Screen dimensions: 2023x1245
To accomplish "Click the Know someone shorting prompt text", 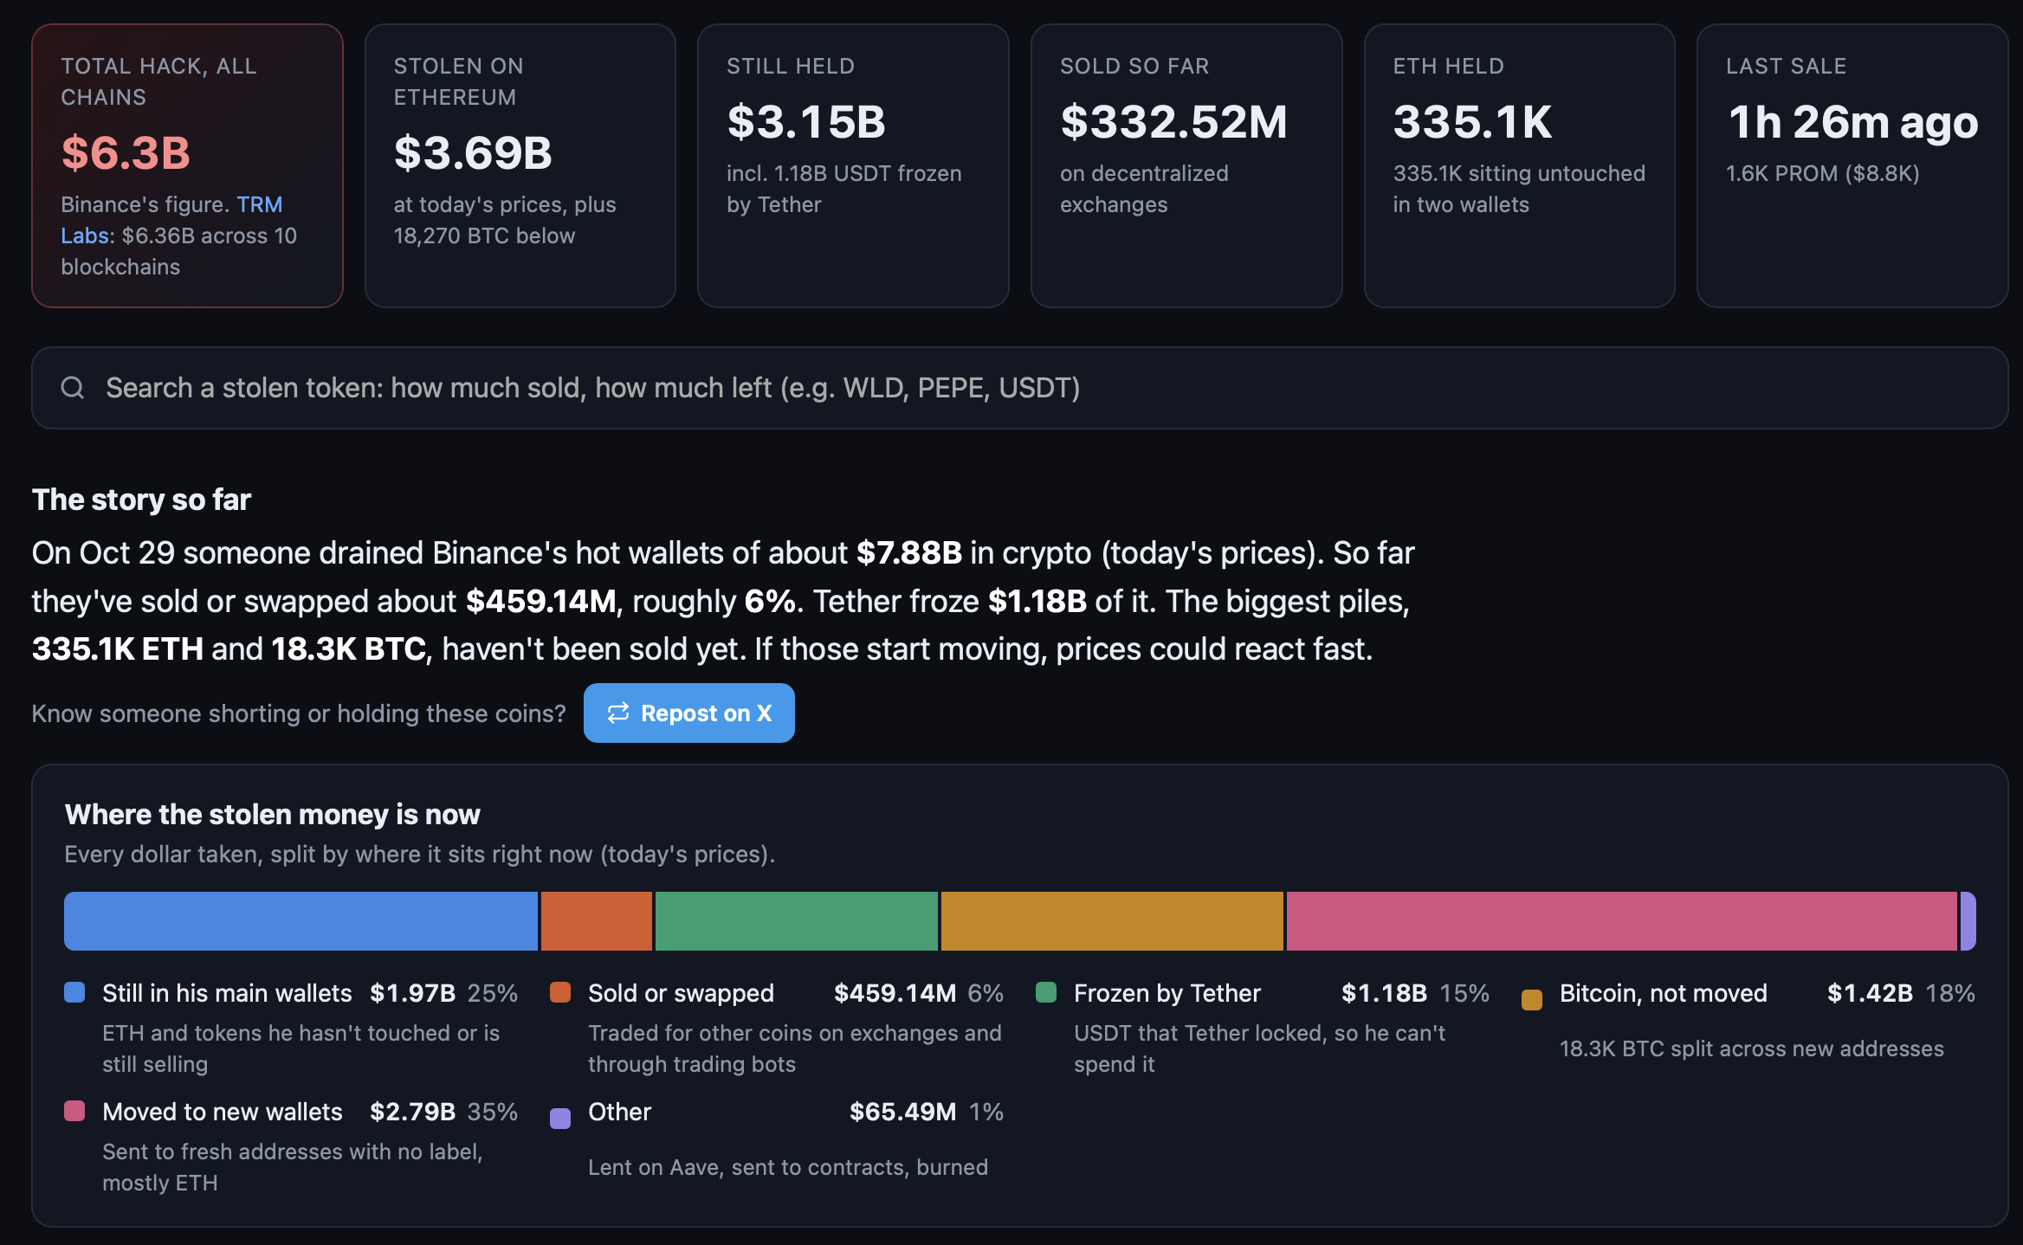I will tap(299, 713).
